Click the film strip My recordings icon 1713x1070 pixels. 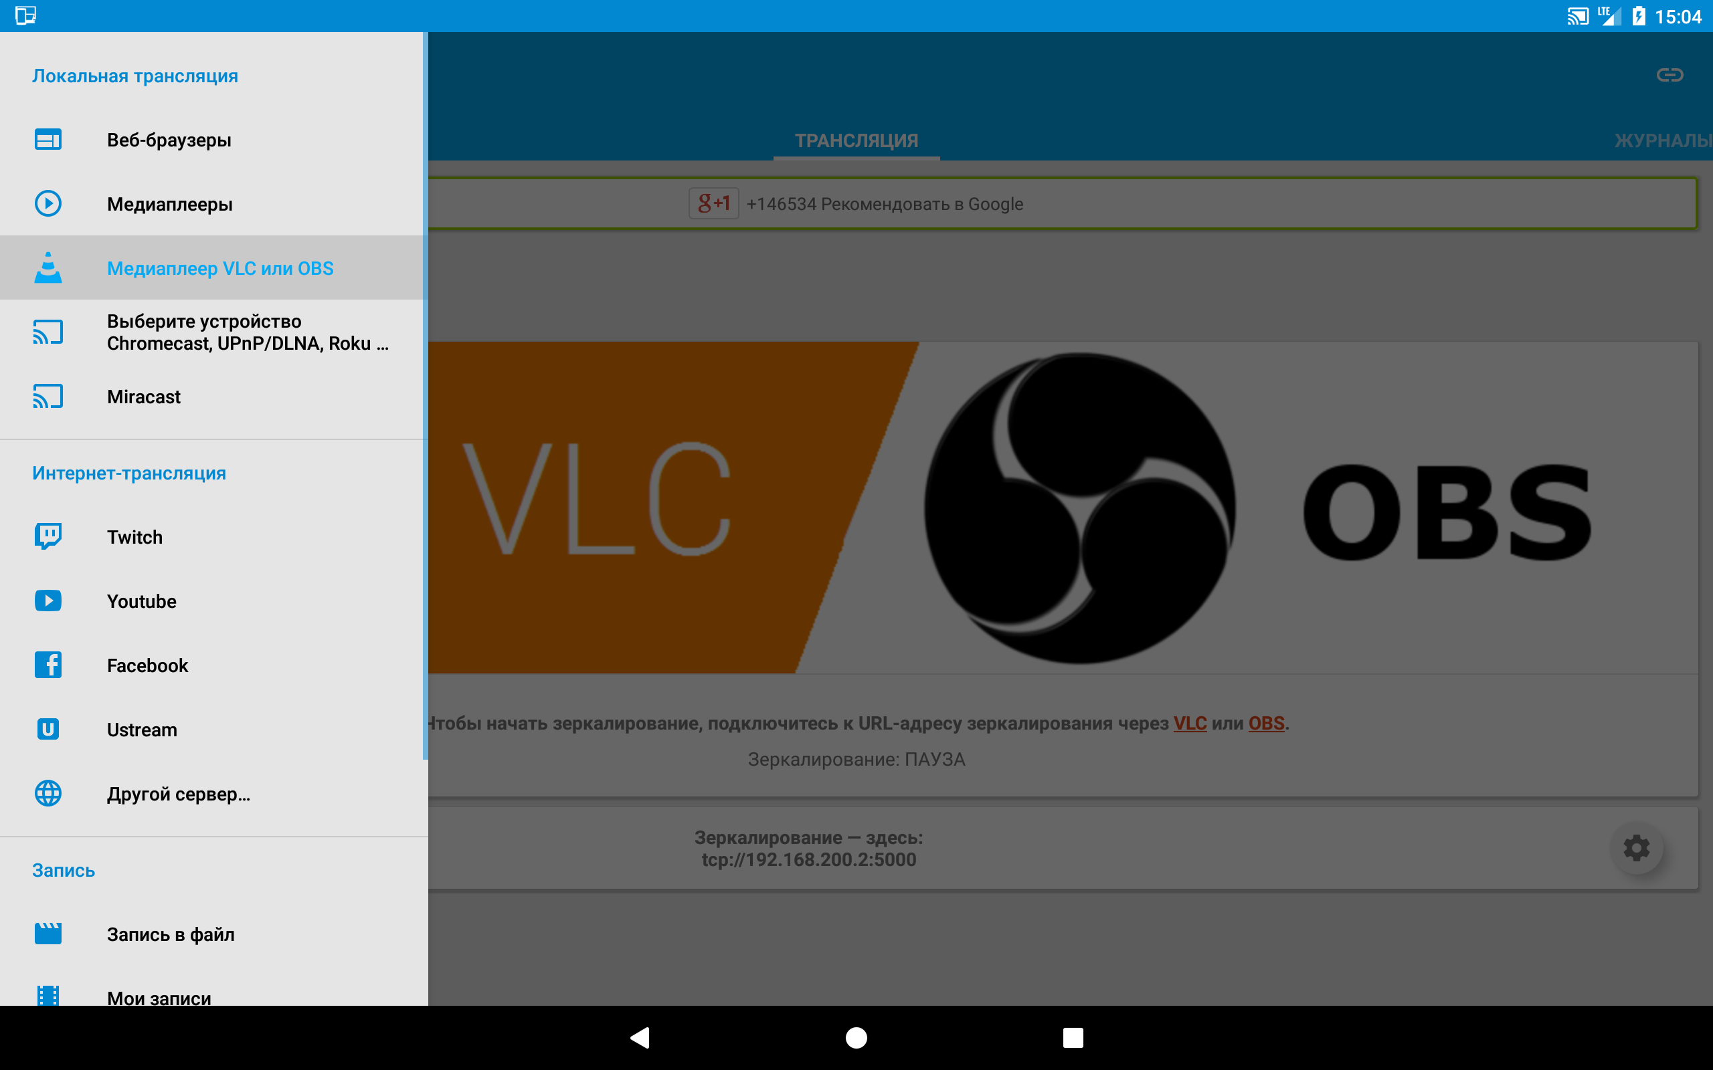[x=48, y=996]
